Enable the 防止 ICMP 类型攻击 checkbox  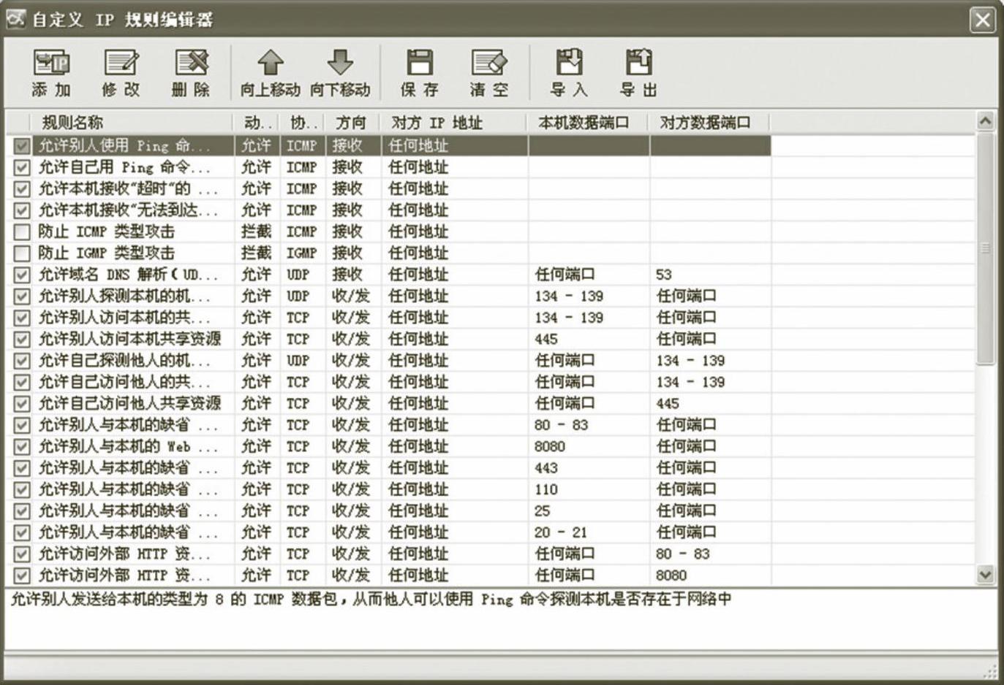(22, 231)
